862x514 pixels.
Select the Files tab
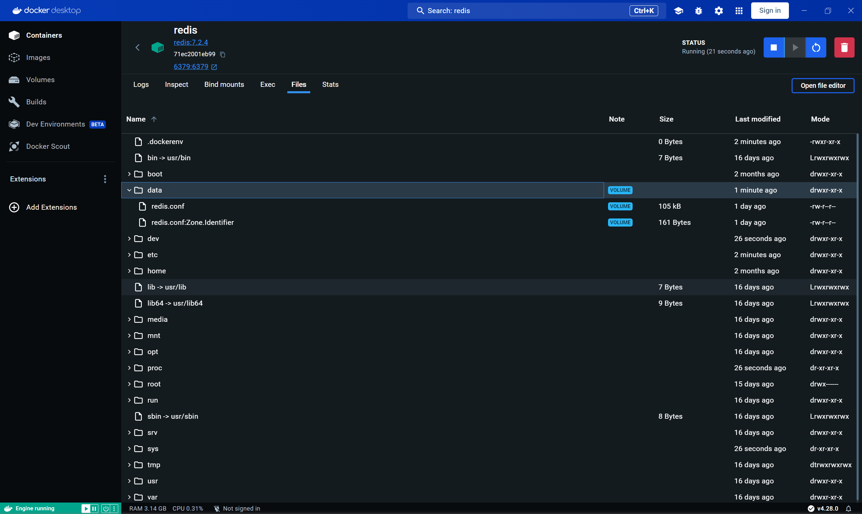[x=299, y=84]
